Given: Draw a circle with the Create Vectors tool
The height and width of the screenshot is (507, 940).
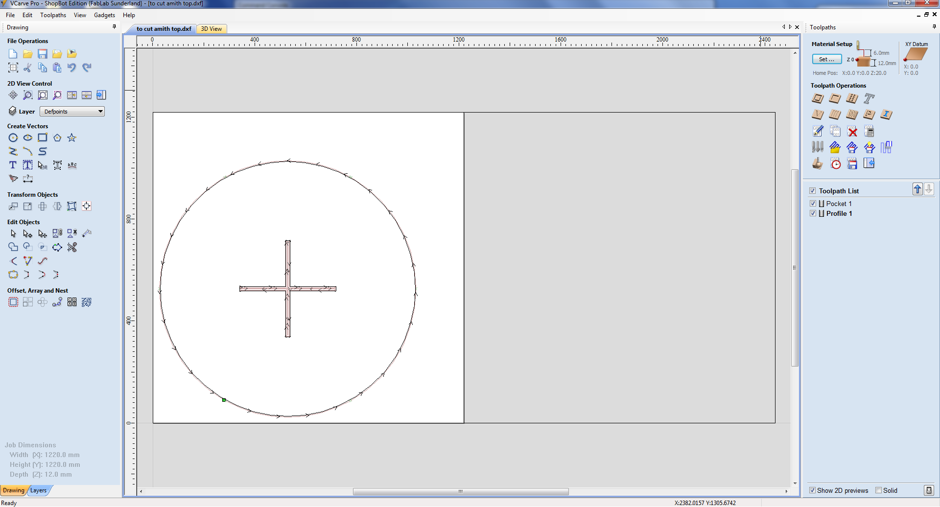Looking at the screenshot, I should pos(13,138).
